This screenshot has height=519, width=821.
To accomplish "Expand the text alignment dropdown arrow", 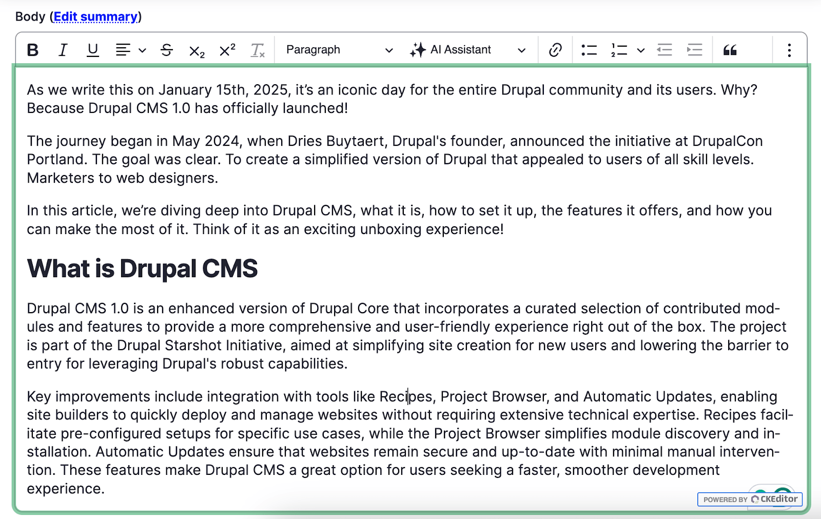I will (143, 50).
